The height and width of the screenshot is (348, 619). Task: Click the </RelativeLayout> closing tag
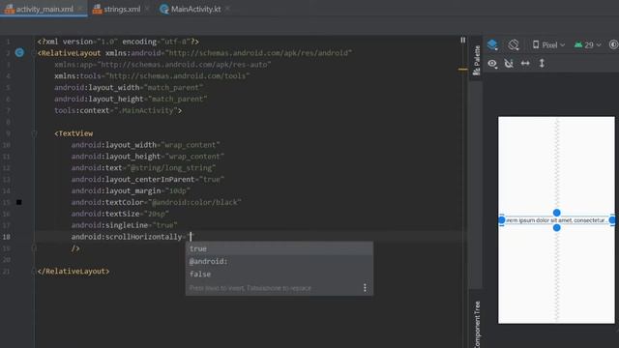click(x=74, y=271)
